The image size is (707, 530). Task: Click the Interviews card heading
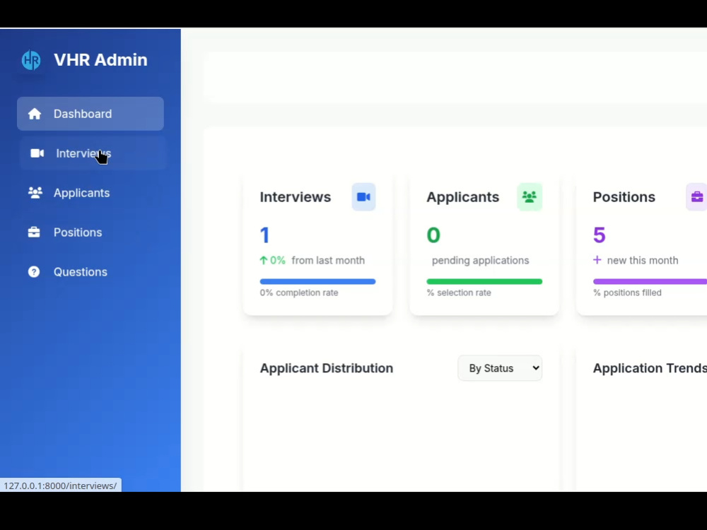click(x=296, y=197)
